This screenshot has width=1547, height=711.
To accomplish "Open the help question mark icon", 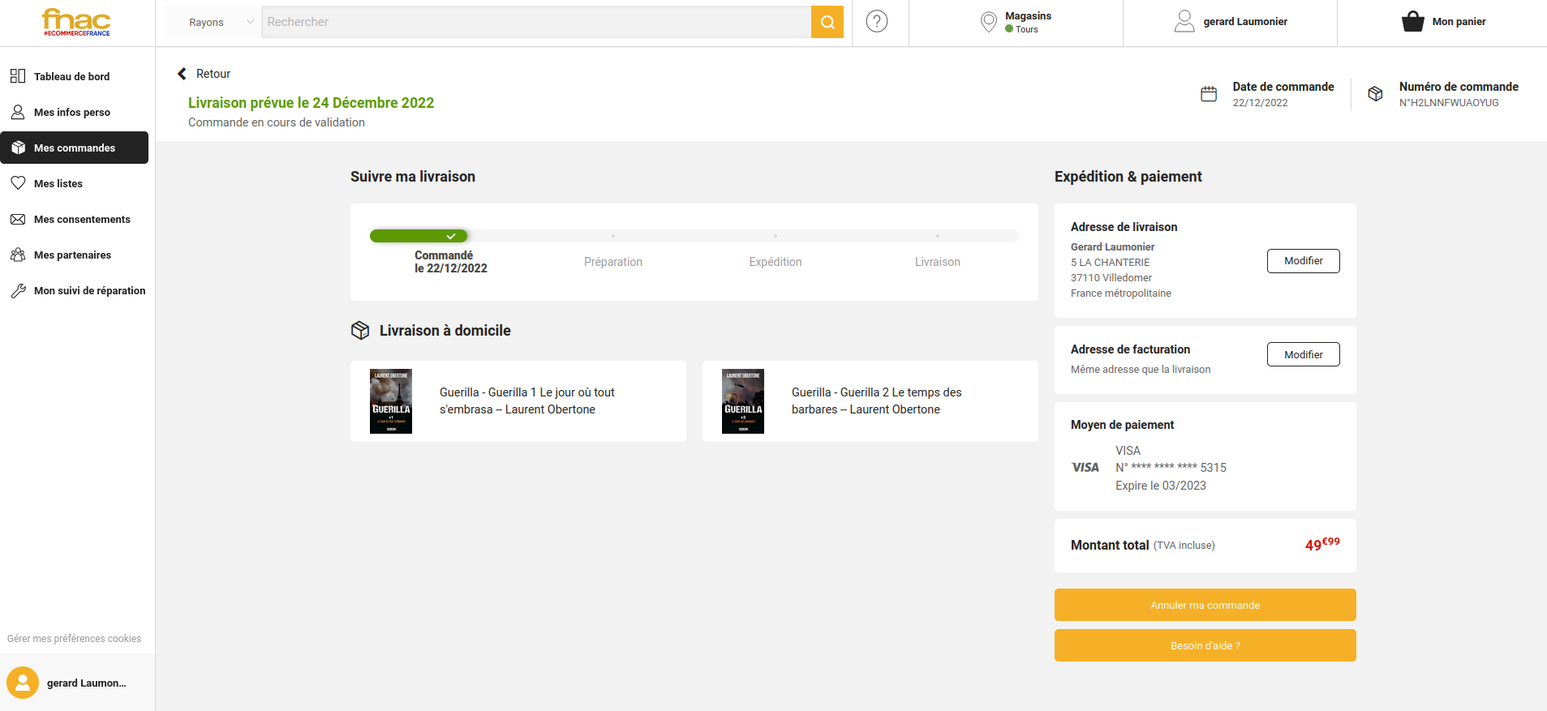I will (876, 22).
